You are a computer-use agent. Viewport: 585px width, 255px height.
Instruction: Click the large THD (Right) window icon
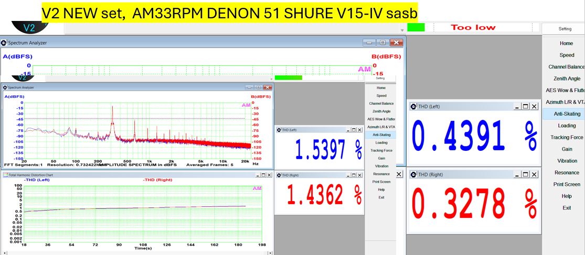pos(413,174)
